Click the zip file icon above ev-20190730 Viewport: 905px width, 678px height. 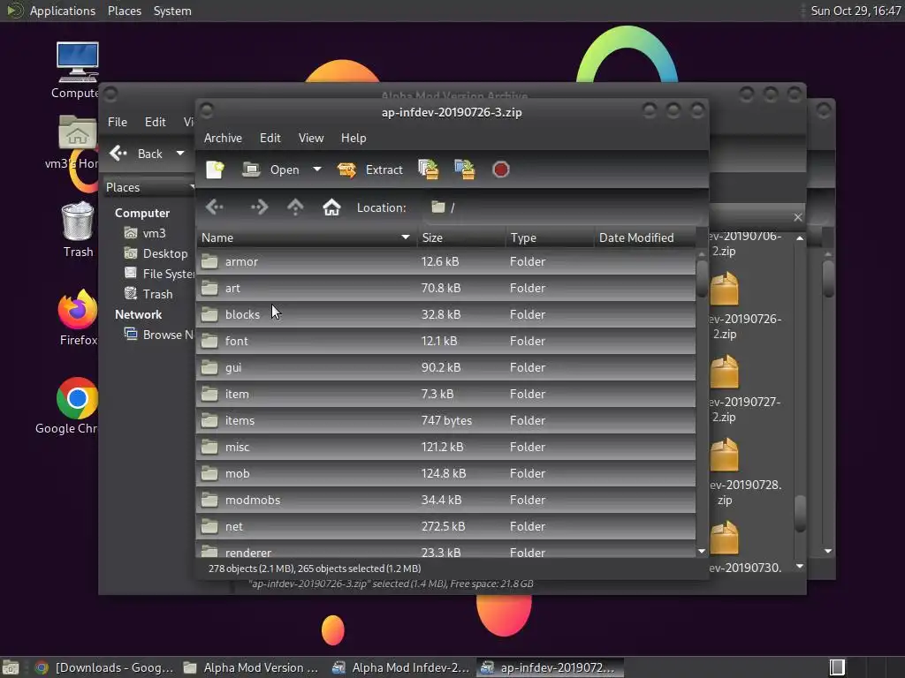coord(725,538)
